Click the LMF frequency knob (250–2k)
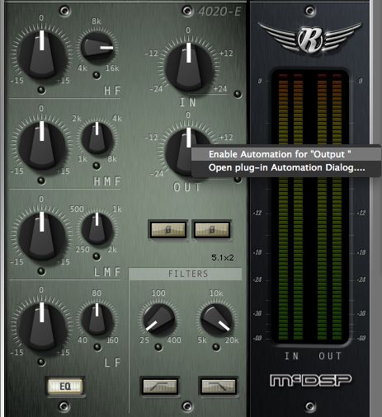 [x=97, y=229]
